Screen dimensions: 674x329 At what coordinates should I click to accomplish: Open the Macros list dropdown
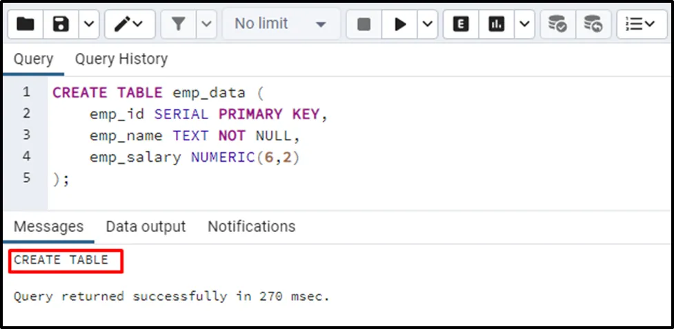click(x=642, y=24)
